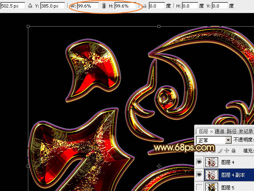Click the left-middle transform handle

(x=28, y=166)
